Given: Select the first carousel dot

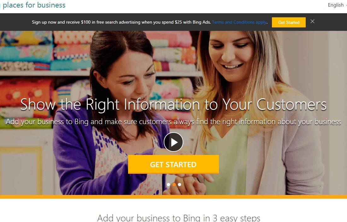Looking at the screenshot, I should (x=168, y=185).
